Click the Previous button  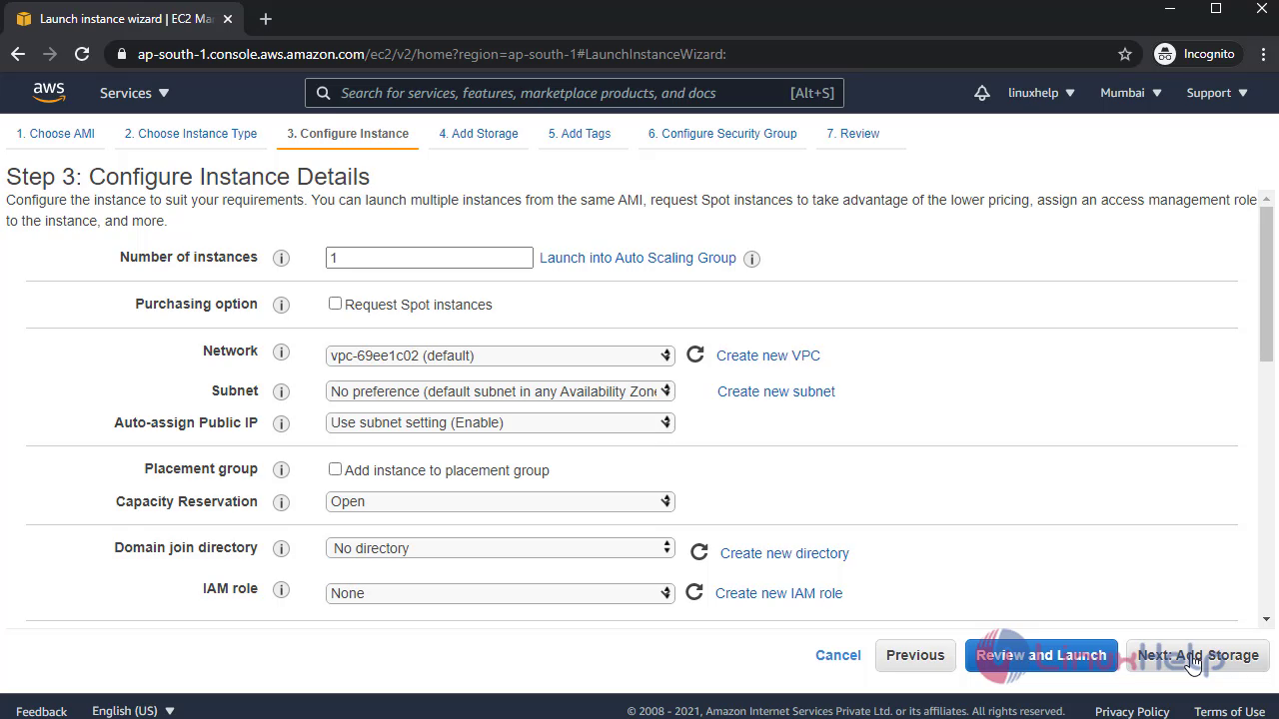pos(915,655)
